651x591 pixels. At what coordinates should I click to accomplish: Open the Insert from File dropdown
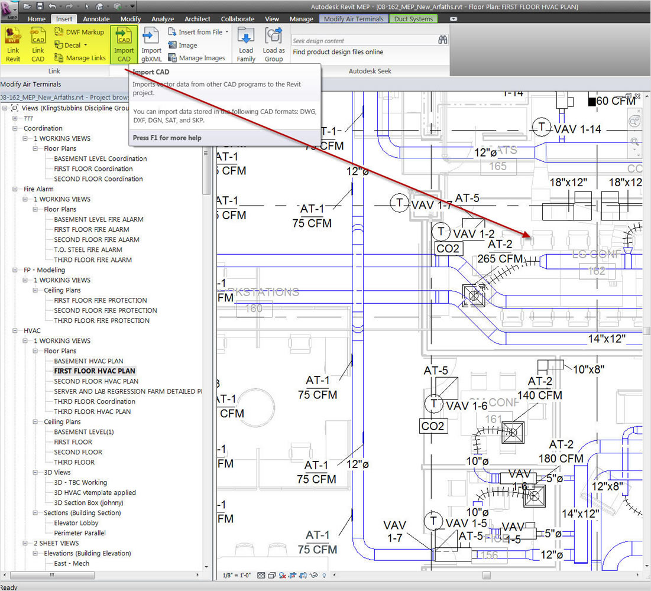point(227,32)
